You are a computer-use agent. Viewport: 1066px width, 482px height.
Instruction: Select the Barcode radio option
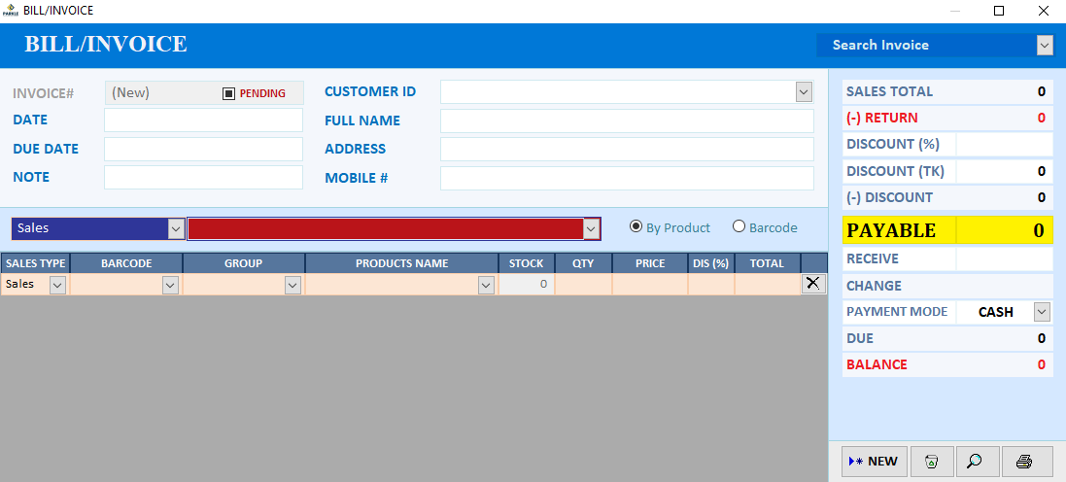(739, 227)
